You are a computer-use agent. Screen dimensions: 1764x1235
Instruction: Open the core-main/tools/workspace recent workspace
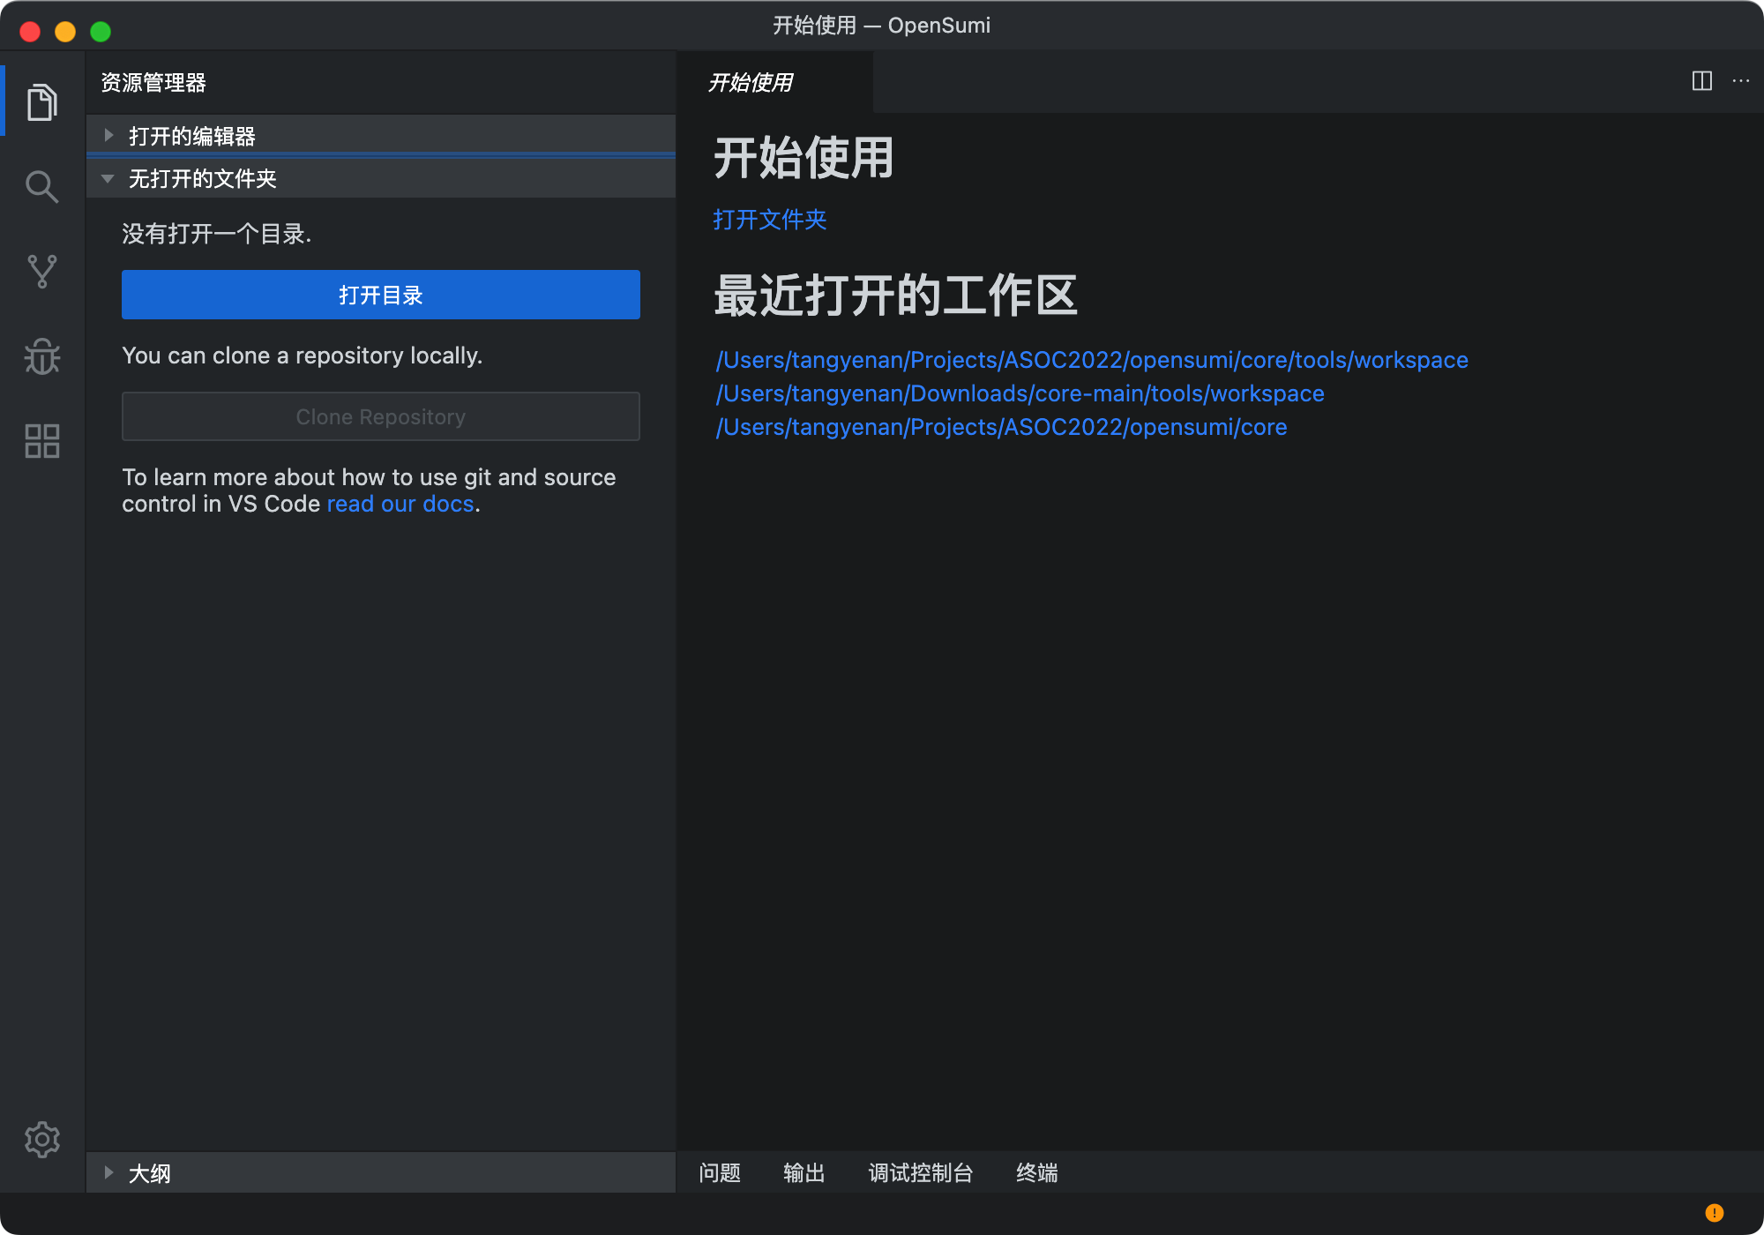[1020, 393]
